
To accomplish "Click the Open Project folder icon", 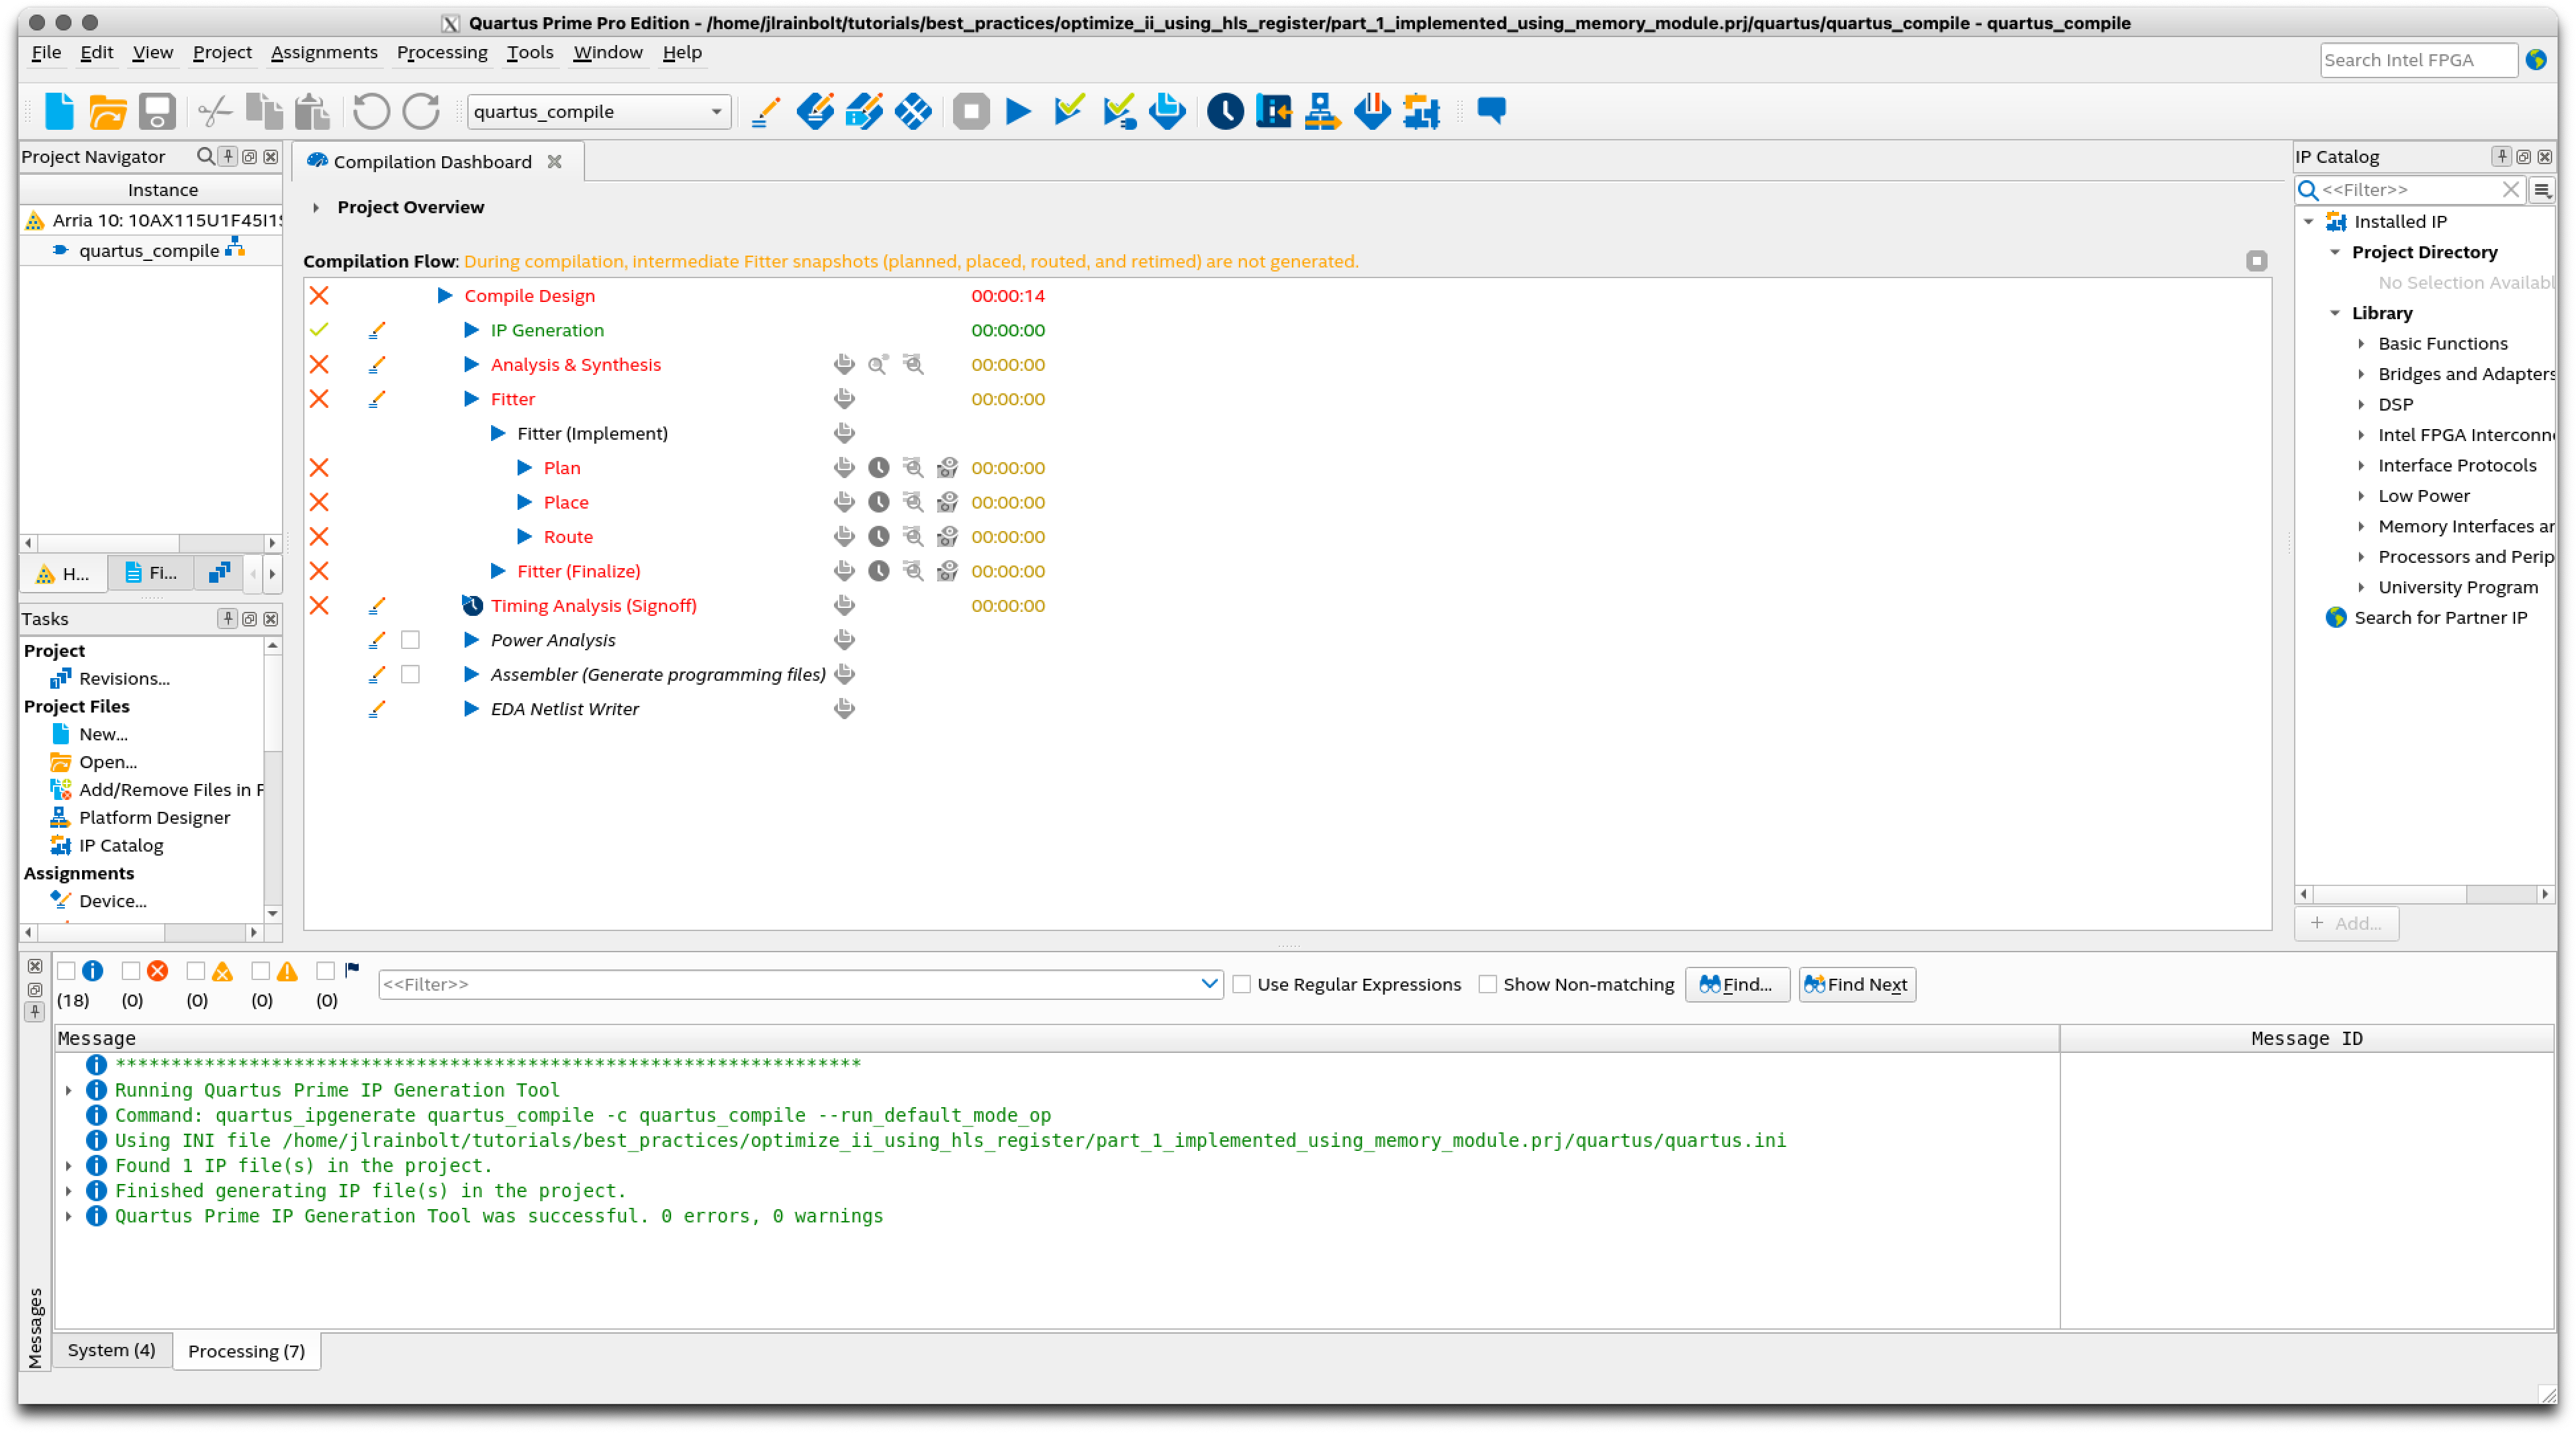I will tap(108, 111).
